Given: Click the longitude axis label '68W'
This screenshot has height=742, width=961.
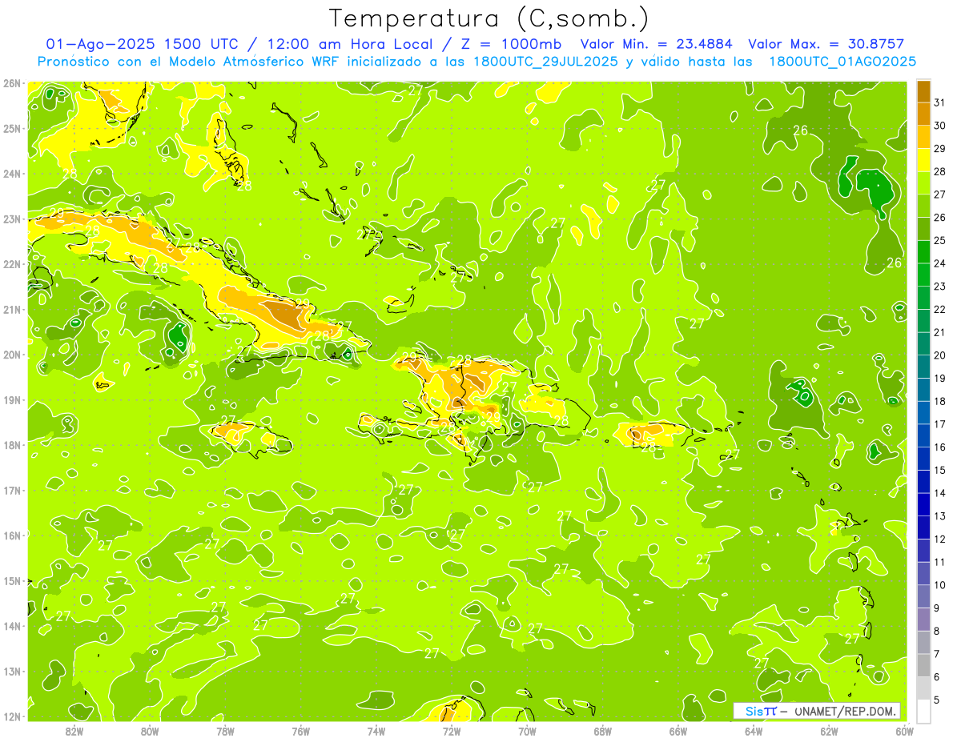Looking at the screenshot, I should coord(603,731).
